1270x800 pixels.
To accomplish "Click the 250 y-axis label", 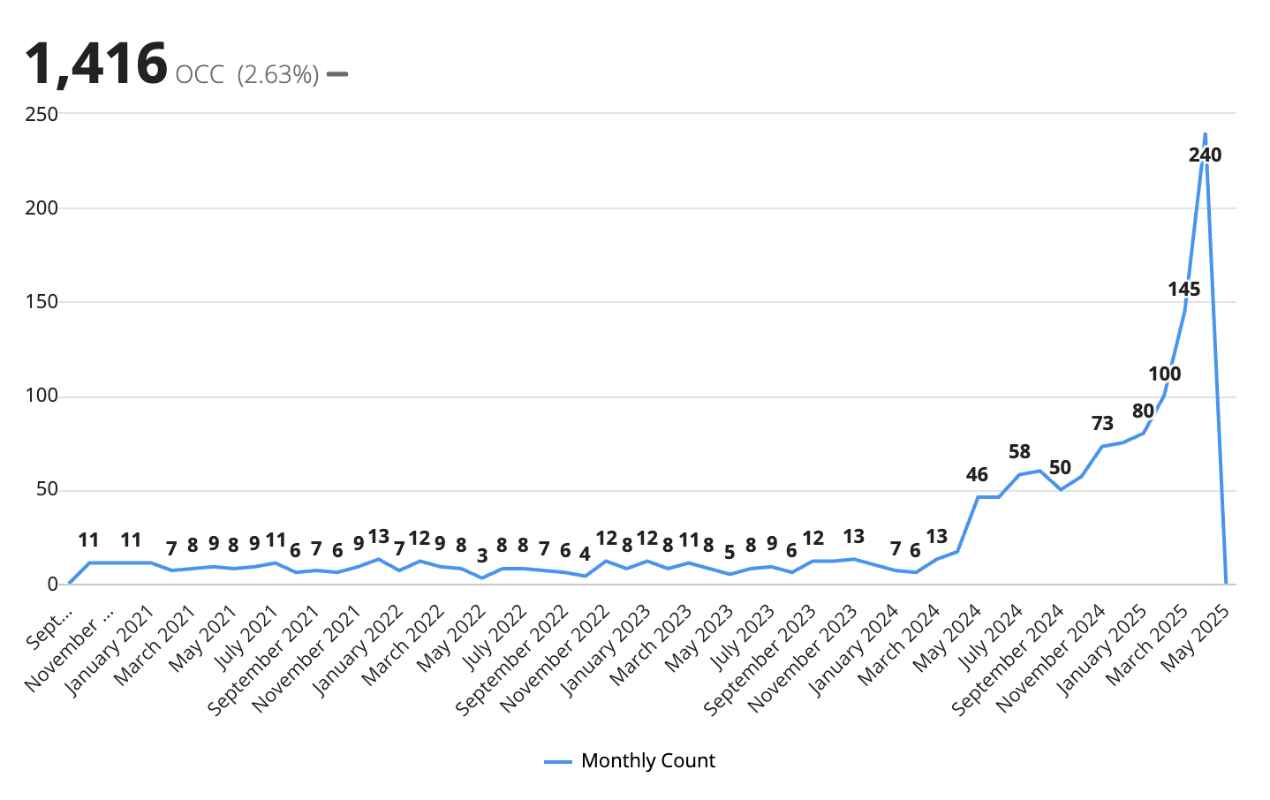I will click(x=42, y=114).
